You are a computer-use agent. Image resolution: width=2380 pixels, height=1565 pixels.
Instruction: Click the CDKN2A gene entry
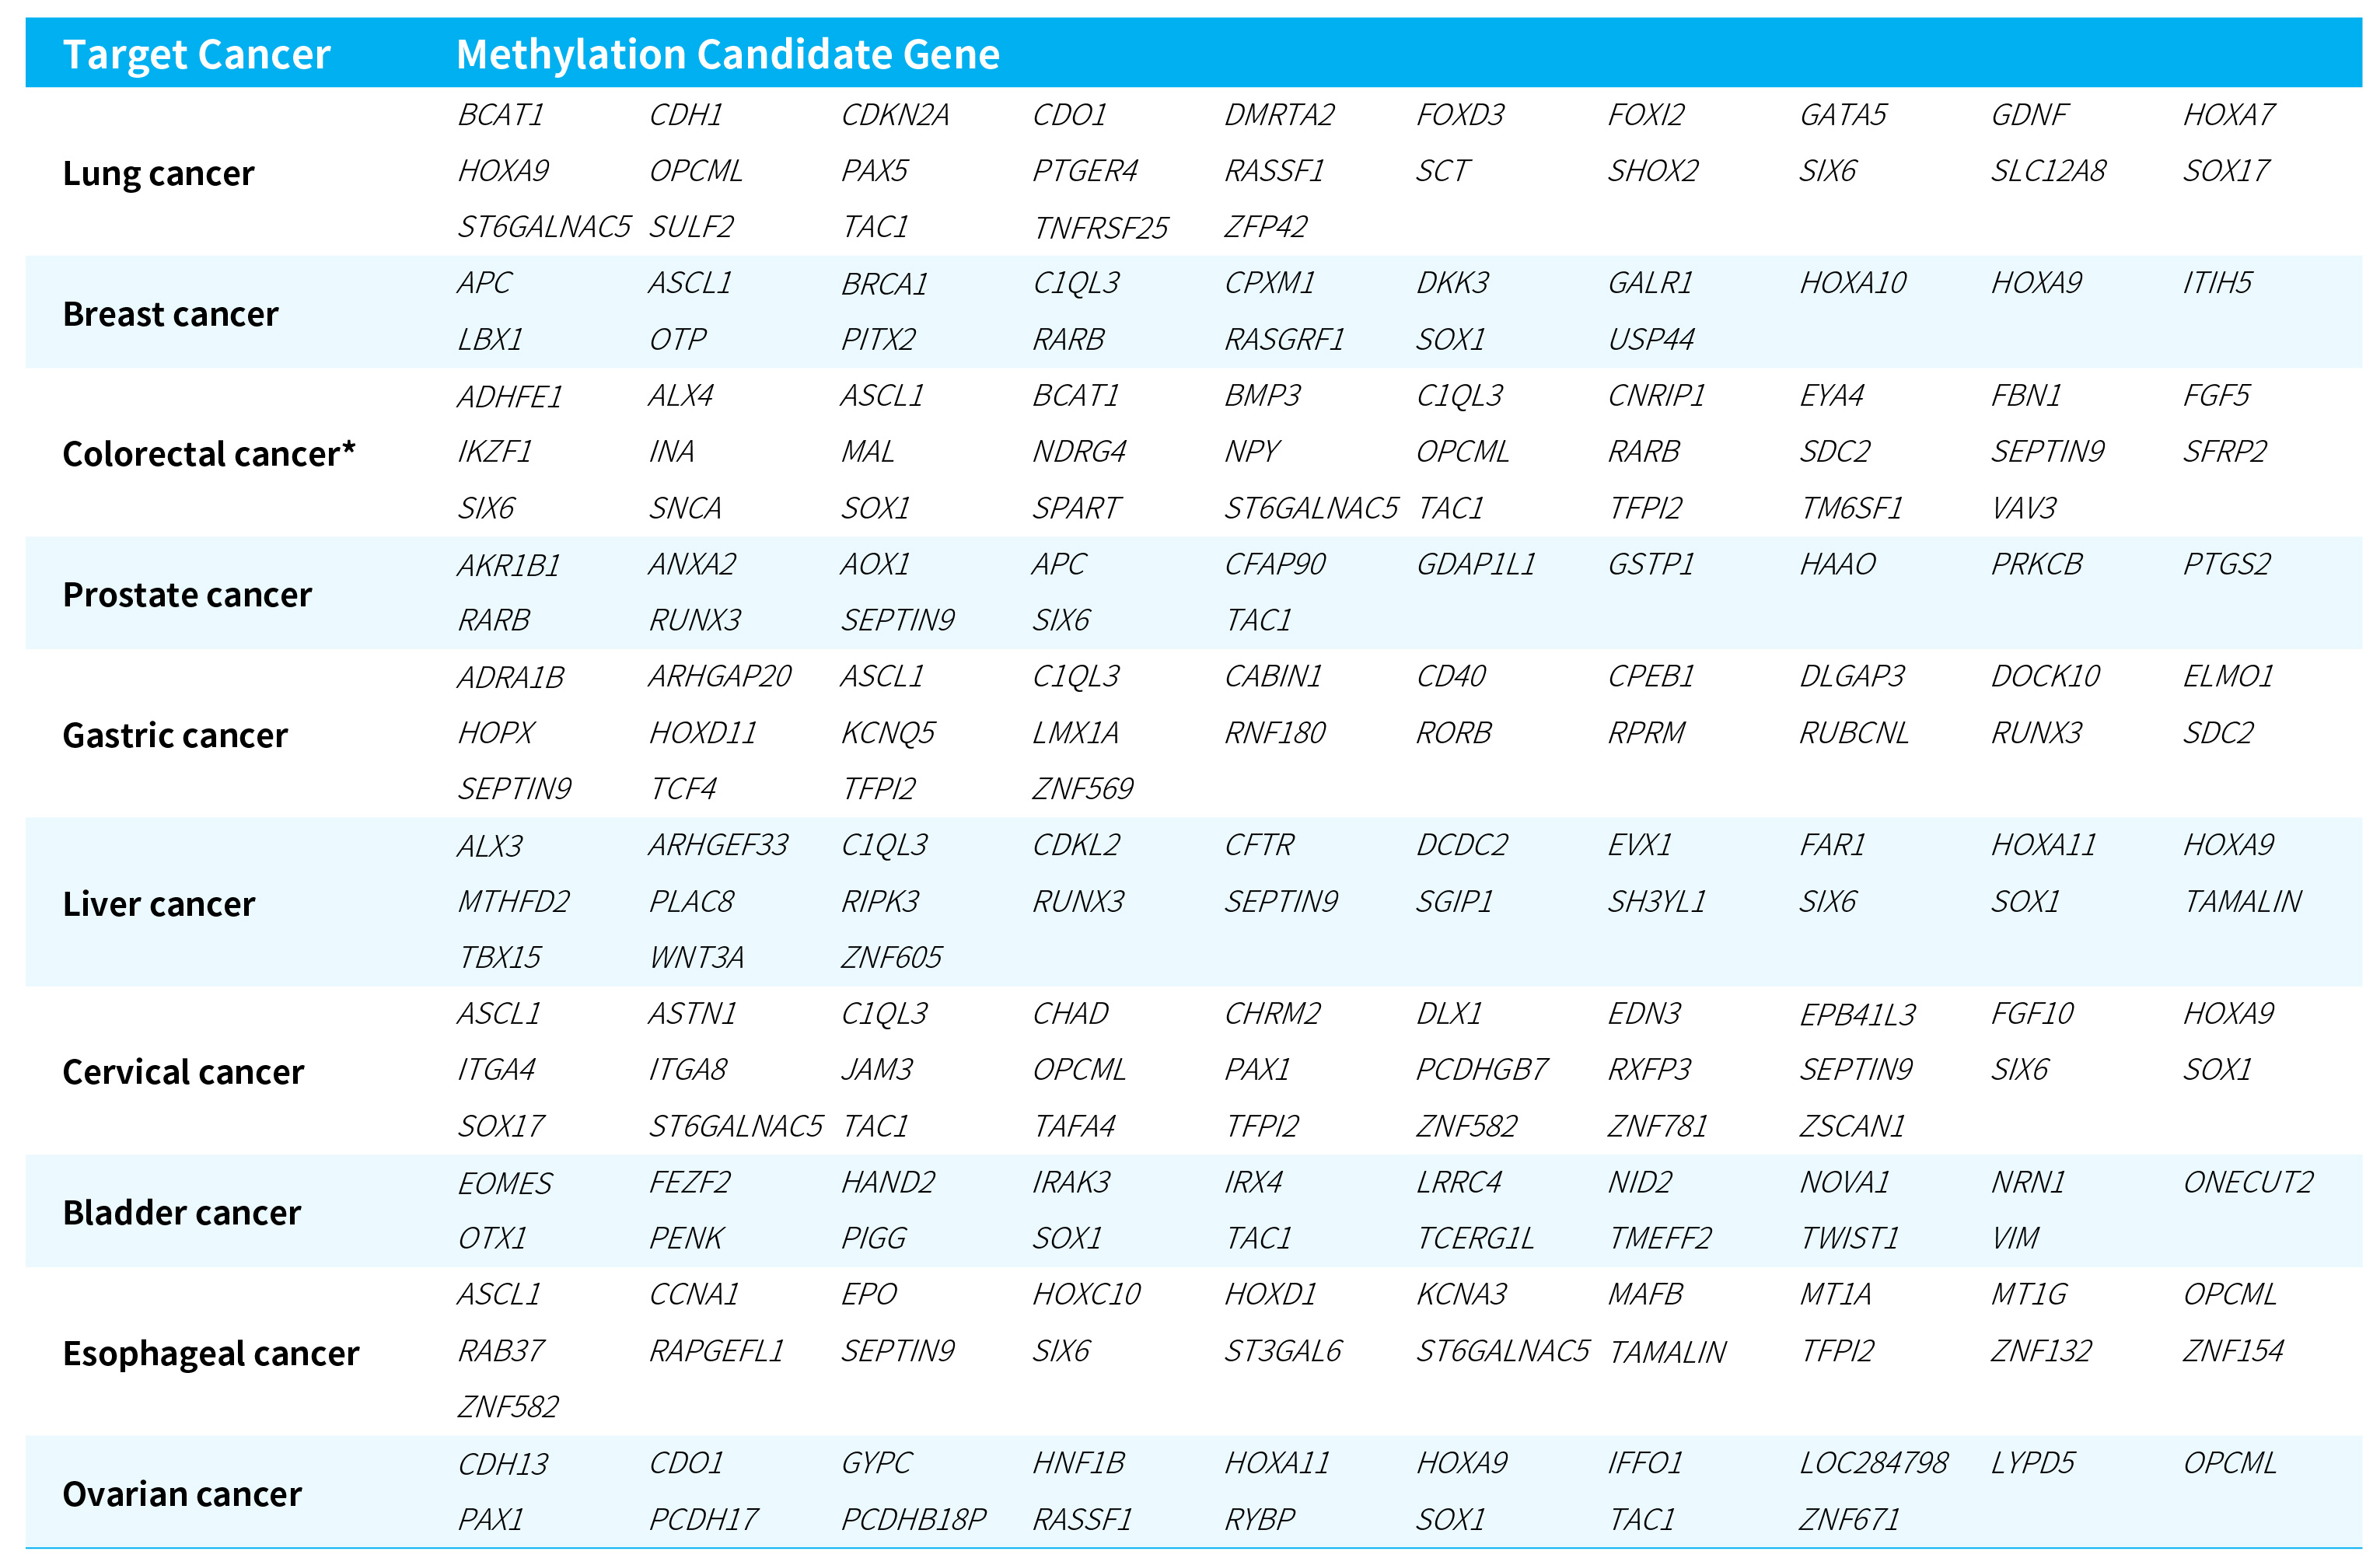pos(894,115)
